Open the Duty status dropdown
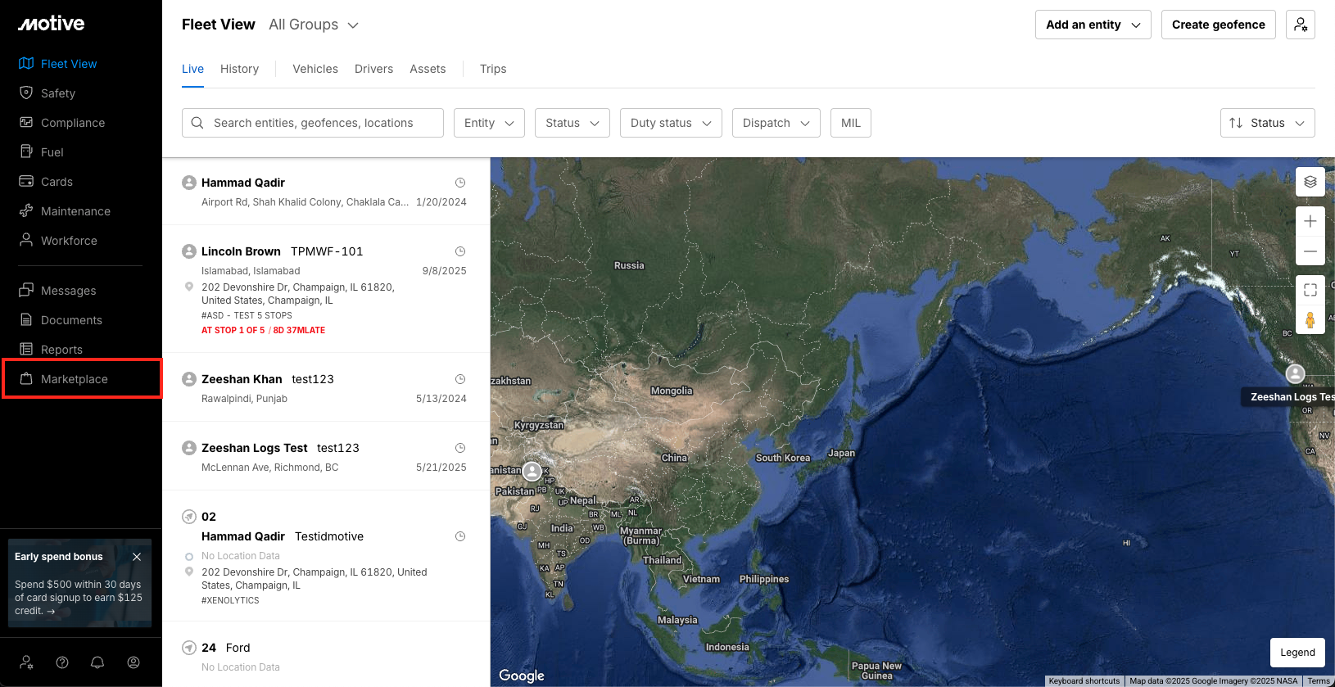The image size is (1335, 687). pos(670,123)
